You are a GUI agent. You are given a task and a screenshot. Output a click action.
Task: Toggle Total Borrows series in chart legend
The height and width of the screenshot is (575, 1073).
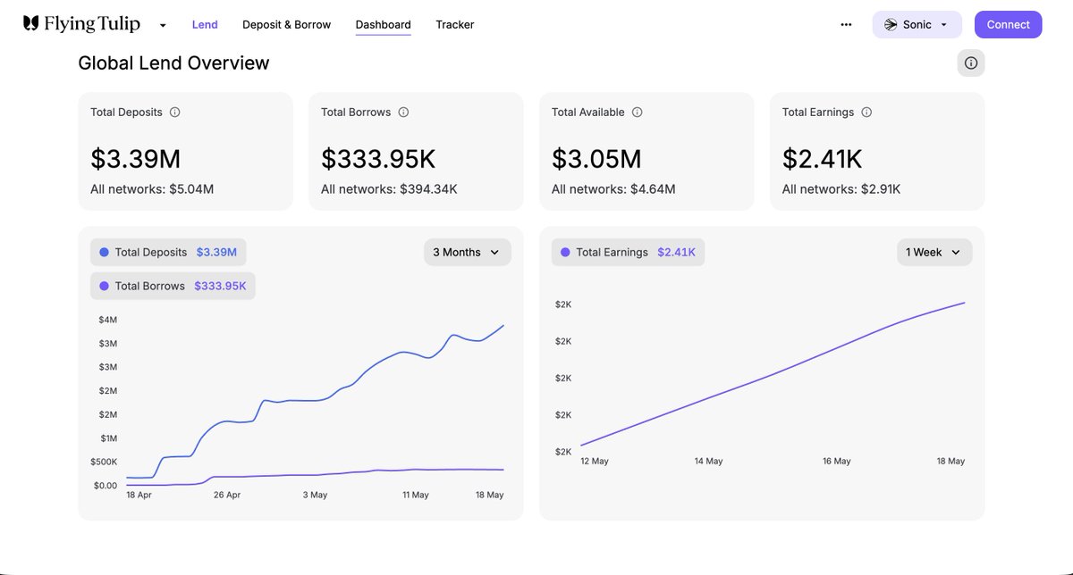(x=173, y=286)
